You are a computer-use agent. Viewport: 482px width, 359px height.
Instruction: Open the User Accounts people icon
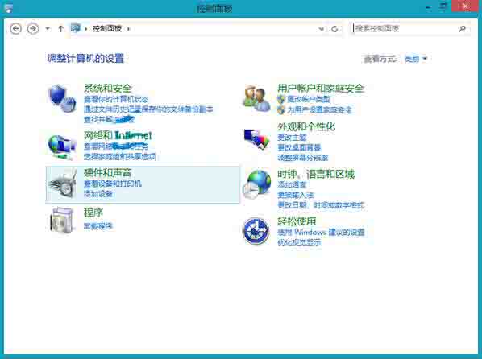point(257,98)
